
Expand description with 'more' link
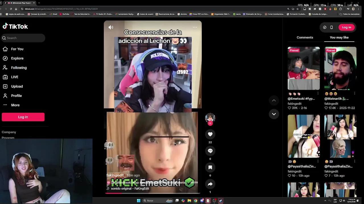pos(194,182)
